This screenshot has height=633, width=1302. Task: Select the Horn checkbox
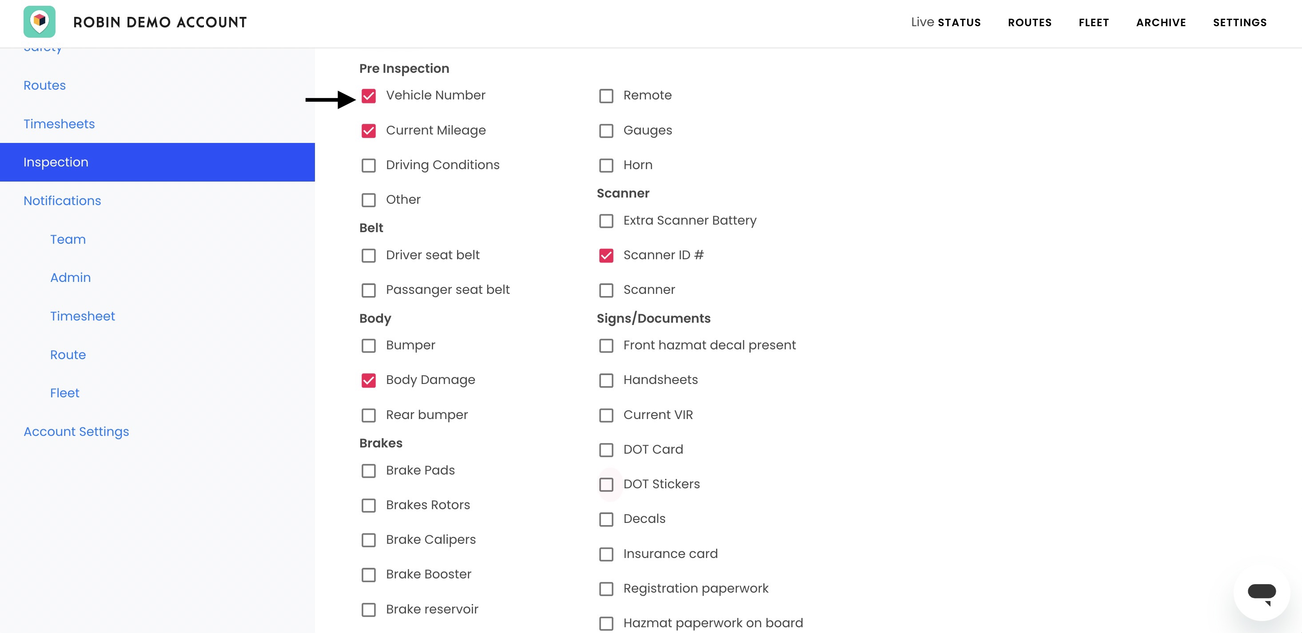606,166
